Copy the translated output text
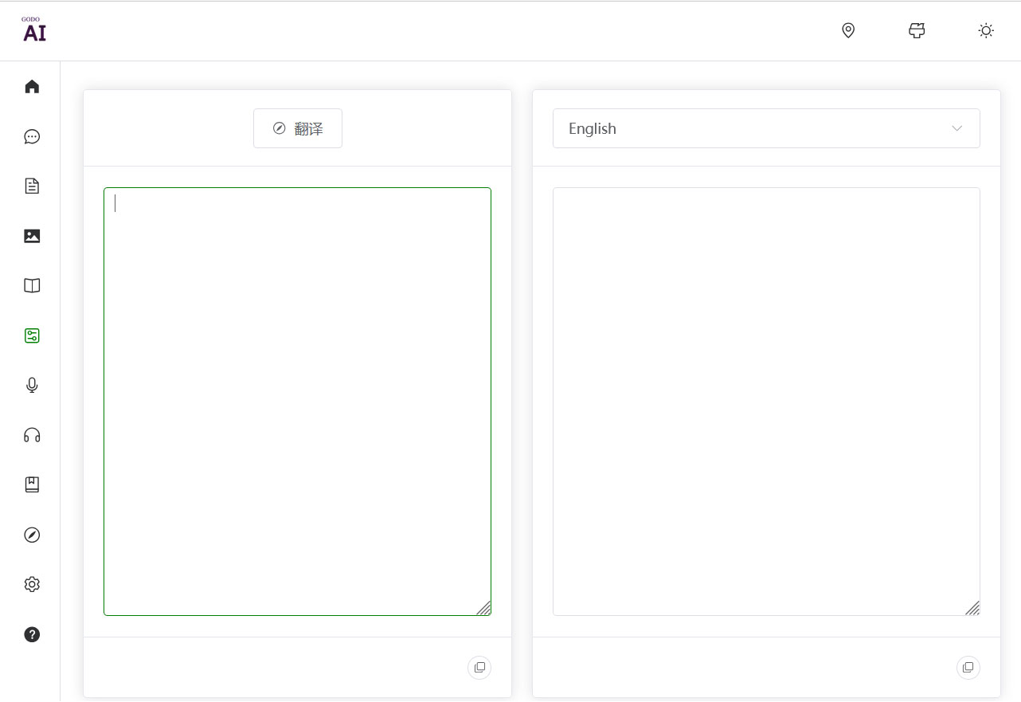Image resolution: width=1021 pixels, height=702 pixels. coord(968,668)
